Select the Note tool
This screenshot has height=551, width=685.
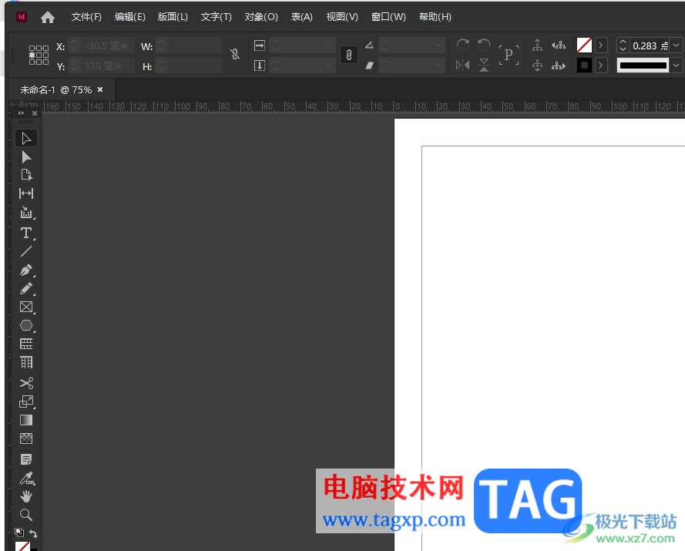click(26, 459)
